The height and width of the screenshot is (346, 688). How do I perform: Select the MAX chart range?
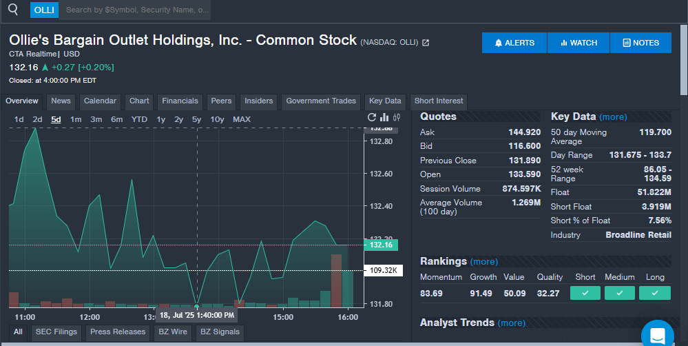[x=242, y=119]
